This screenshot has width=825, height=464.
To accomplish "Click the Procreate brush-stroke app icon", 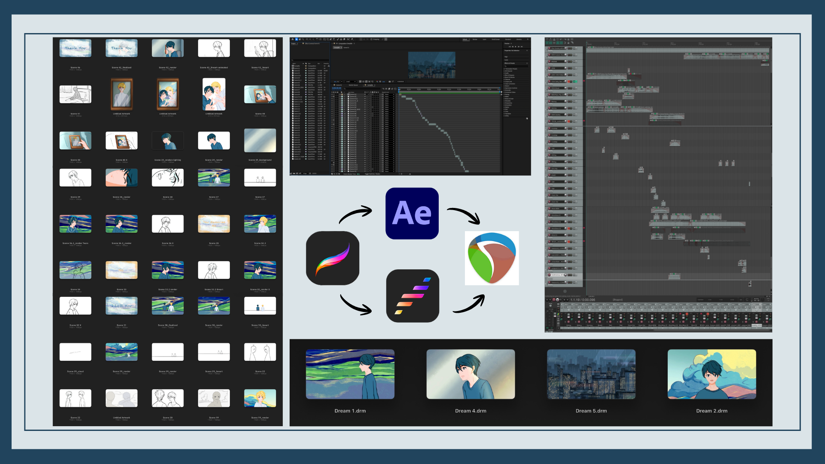I will pyautogui.click(x=333, y=258).
